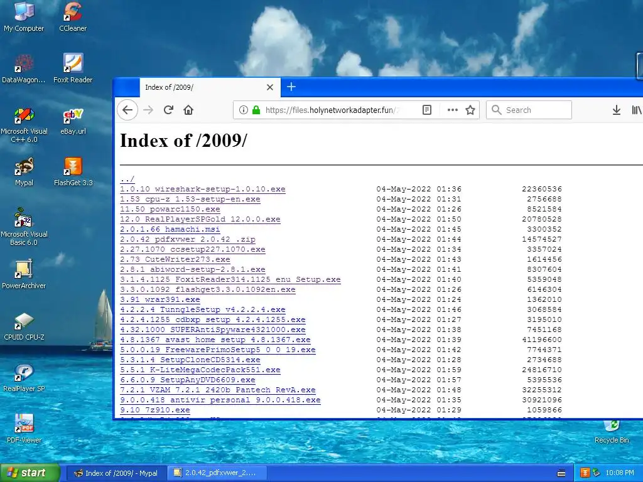Download 1.0.10_wireshark-setup-1.0.10.exe

[x=203, y=189]
